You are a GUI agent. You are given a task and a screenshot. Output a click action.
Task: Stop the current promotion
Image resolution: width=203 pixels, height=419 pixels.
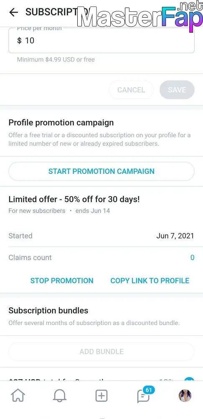coord(62,281)
